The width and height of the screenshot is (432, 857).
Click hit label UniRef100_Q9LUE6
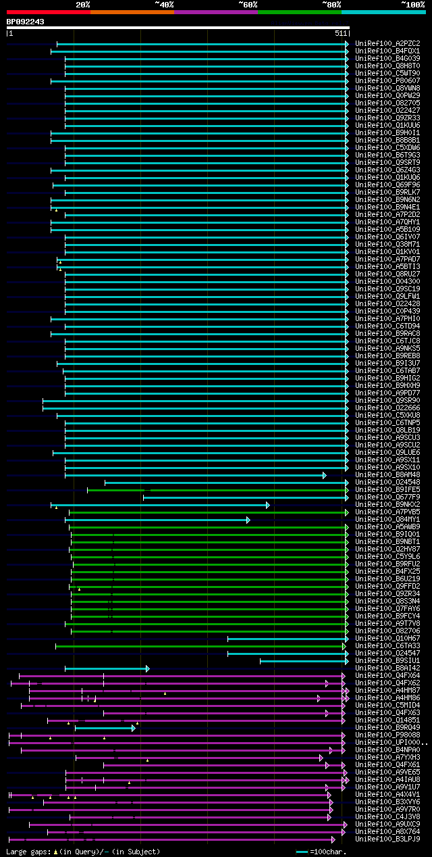tap(387, 452)
